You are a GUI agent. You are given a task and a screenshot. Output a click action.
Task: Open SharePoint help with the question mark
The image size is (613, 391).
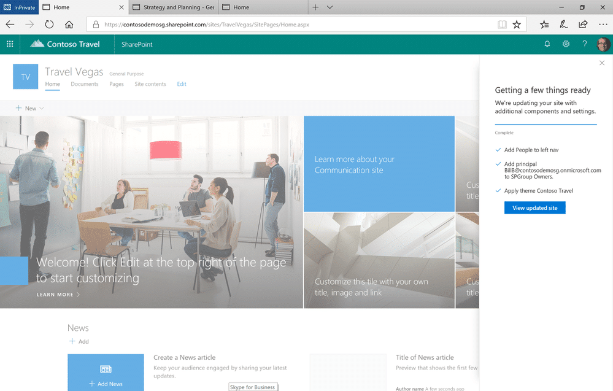(x=584, y=44)
